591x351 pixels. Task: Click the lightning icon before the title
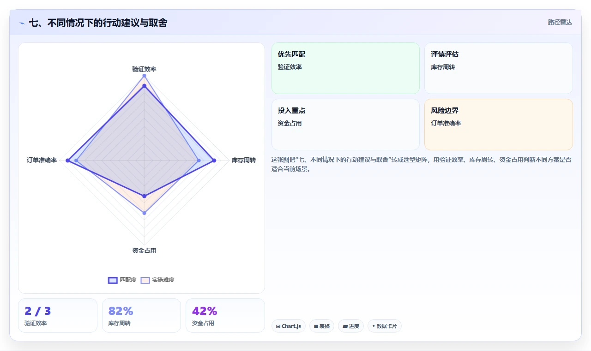(22, 23)
